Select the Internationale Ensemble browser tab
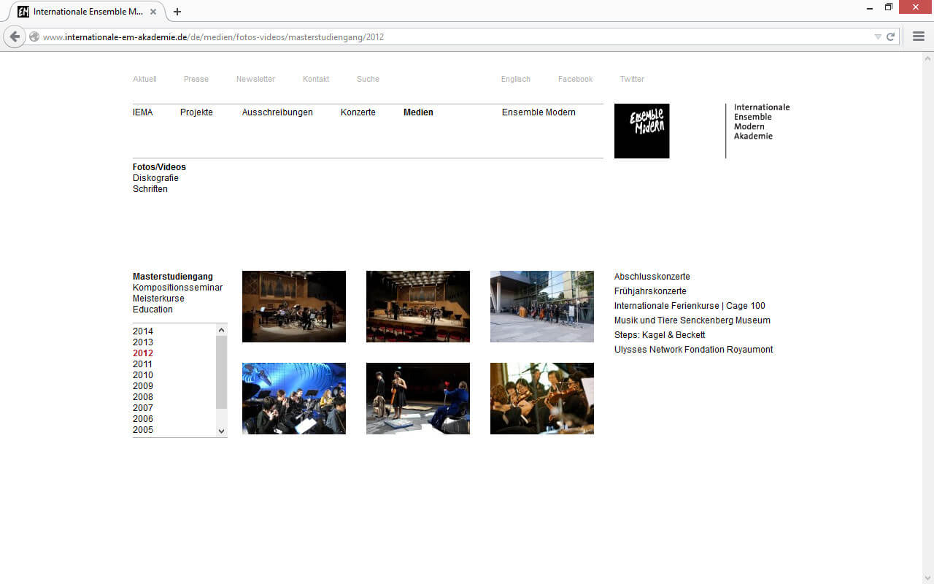The height and width of the screenshot is (584, 934). pos(88,12)
